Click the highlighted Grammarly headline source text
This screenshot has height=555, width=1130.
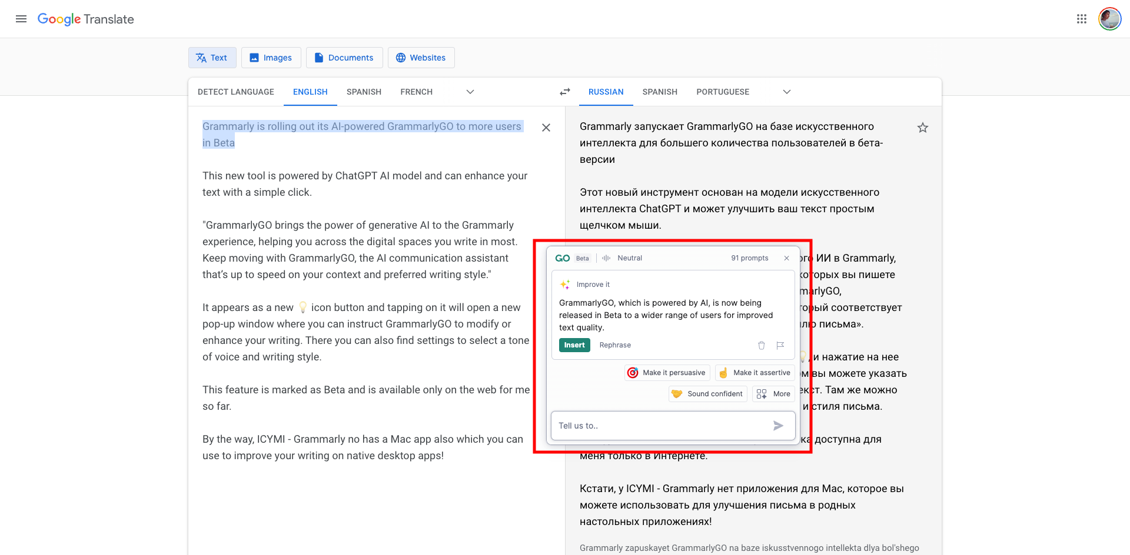(x=362, y=135)
